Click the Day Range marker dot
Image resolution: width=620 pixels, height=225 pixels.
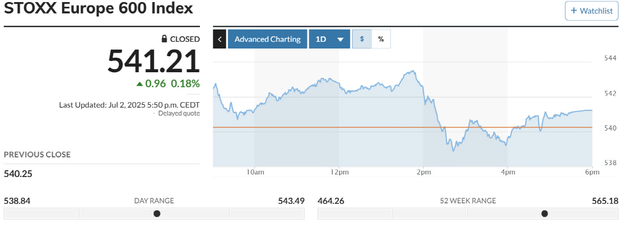[x=157, y=214]
